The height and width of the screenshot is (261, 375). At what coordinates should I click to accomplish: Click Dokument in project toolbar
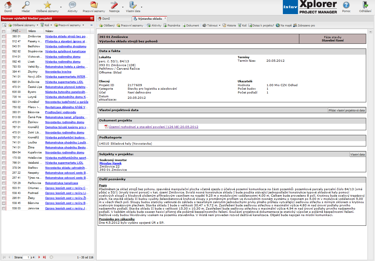[190, 26]
